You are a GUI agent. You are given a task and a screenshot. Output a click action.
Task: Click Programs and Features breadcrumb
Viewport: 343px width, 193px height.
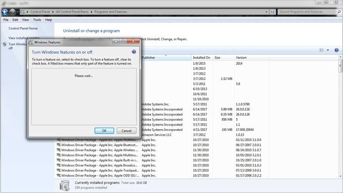[x=111, y=12]
